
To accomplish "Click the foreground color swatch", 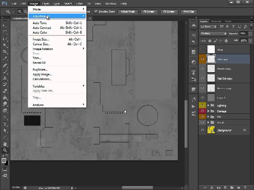I will [4, 161].
